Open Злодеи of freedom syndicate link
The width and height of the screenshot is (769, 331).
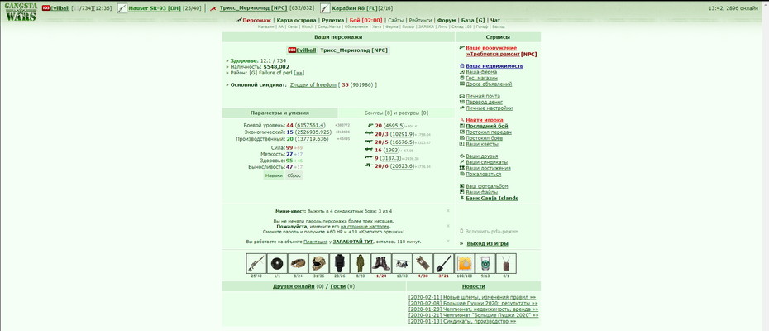pyautogui.click(x=313, y=85)
